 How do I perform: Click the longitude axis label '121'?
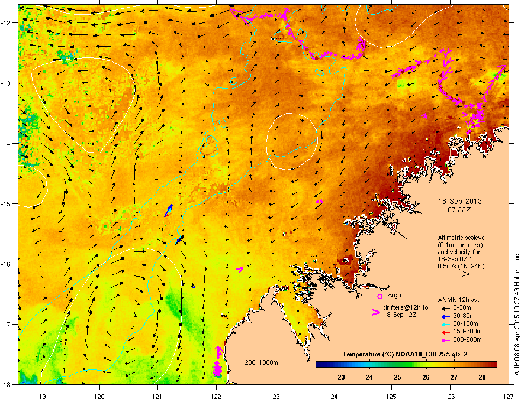pyautogui.click(x=157, y=396)
